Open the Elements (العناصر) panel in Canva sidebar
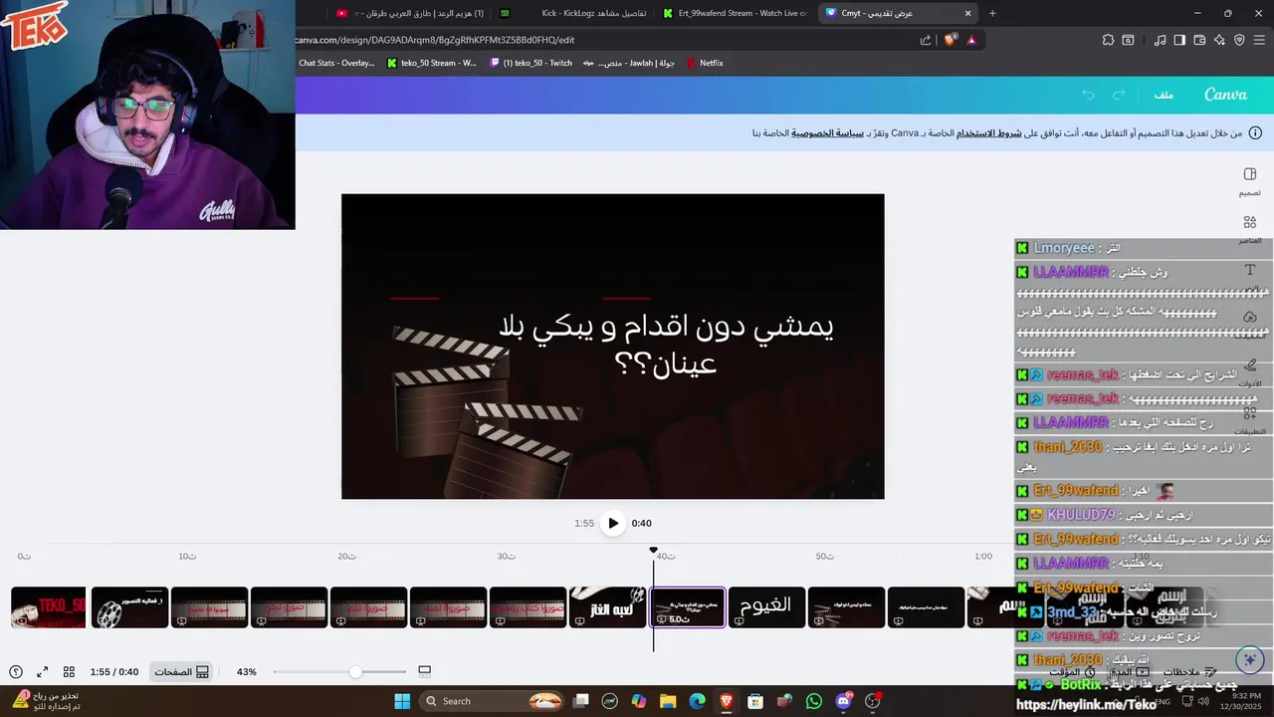 point(1250,229)
